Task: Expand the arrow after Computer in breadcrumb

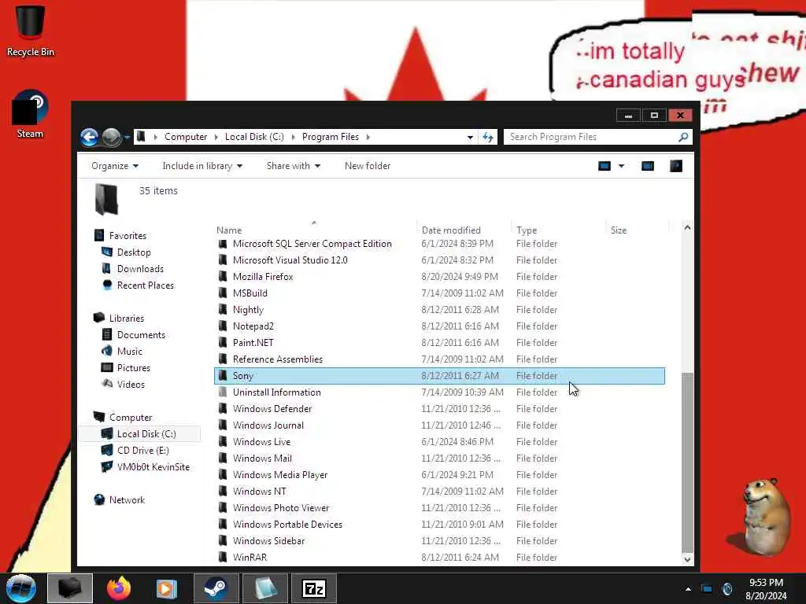Action: (216, 137)
